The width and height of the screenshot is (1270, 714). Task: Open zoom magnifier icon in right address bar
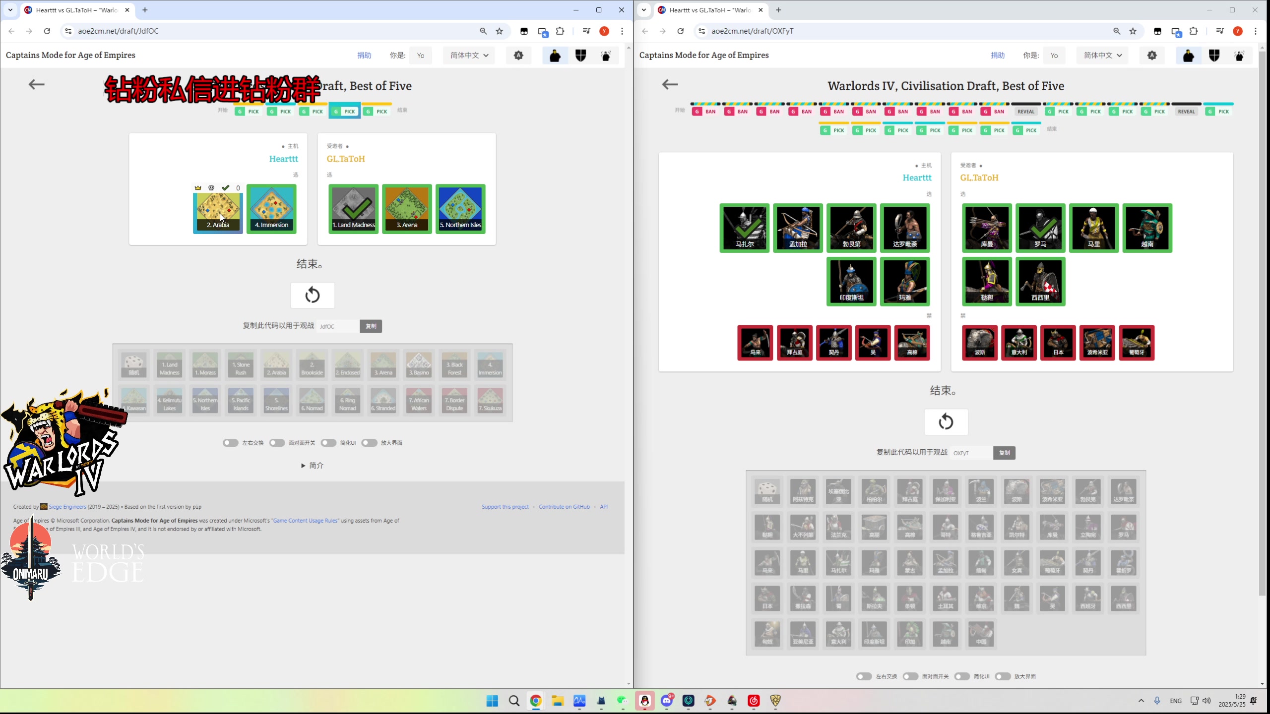(x=1117, y=31)
